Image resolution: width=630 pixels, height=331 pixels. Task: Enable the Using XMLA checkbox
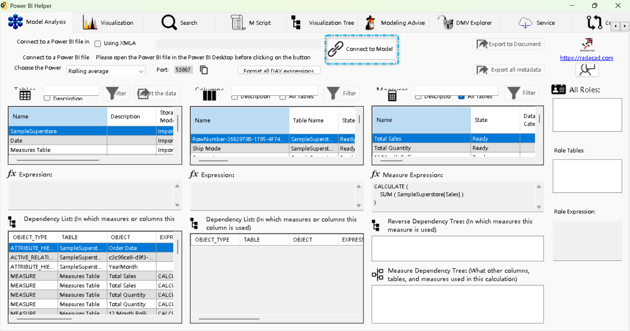98,43
